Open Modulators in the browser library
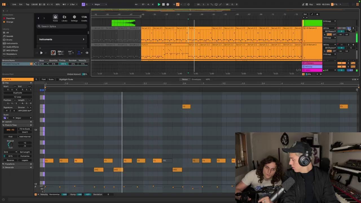361x203 pixels. click(11, 54)
